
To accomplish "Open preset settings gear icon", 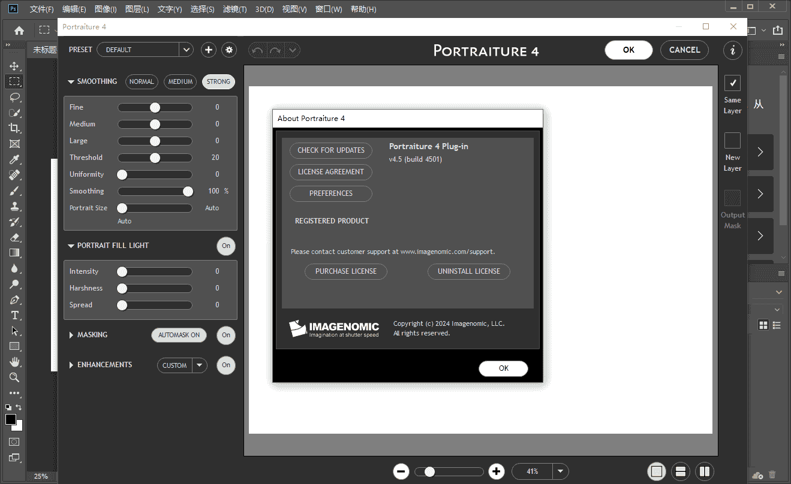I will pyautogui.click(x=228, y=50).
